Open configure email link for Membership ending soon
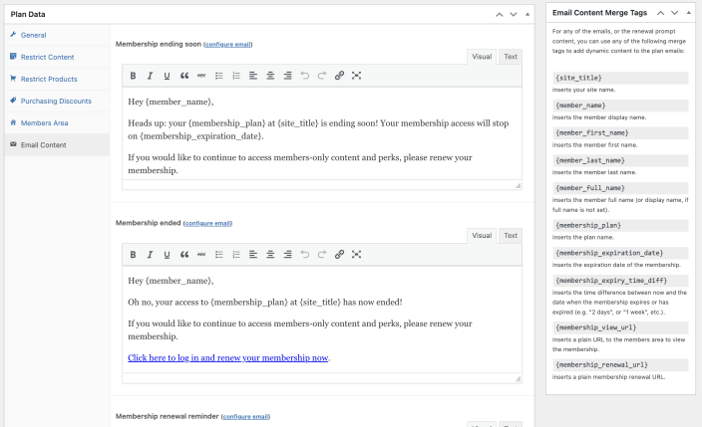This screenshot has height=427, width=702. (x=228, y=44)
